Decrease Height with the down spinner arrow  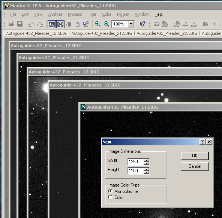[x=146, y=172]
